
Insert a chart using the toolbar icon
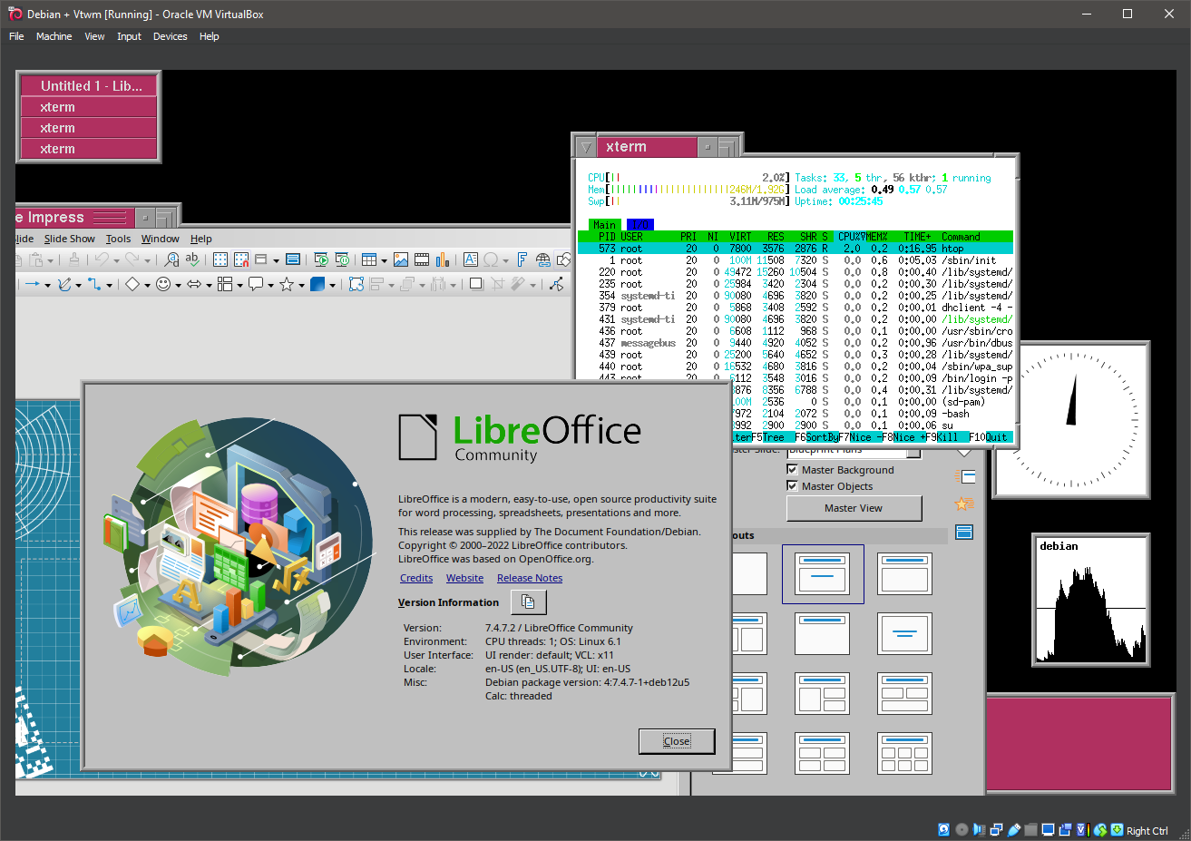(443, 259)
